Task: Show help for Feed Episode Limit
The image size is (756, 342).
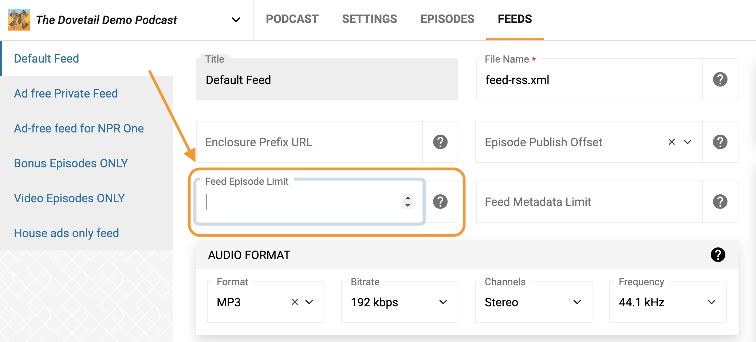Action: click(440, 202)
